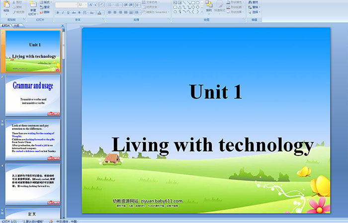Toggle Strikethrough formatting
348x223 pixels.
point(74,12)
